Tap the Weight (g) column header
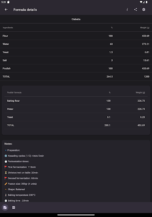The height and width of the screenshot is (217, 152). 145,28
